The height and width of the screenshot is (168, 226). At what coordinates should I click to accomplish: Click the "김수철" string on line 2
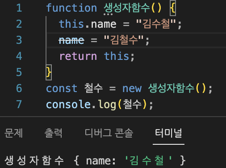pyautogui.click(x=156, y=24)
